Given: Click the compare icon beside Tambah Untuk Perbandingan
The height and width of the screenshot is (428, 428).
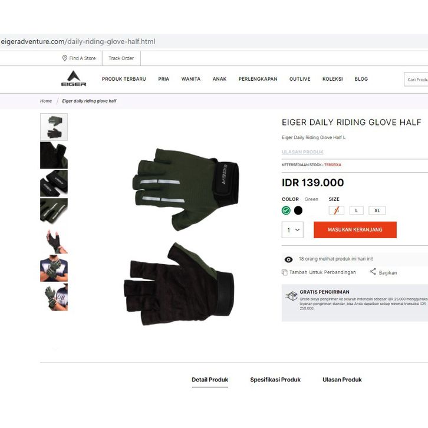Looking at the screenshot, I should click(284, 272).
